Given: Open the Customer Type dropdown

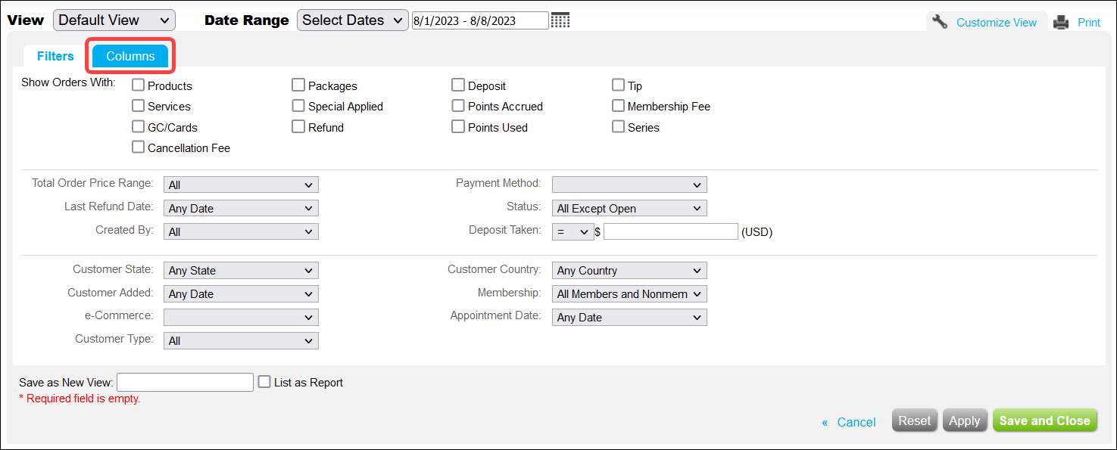Looking at the screenshot, I should point(241,340).
